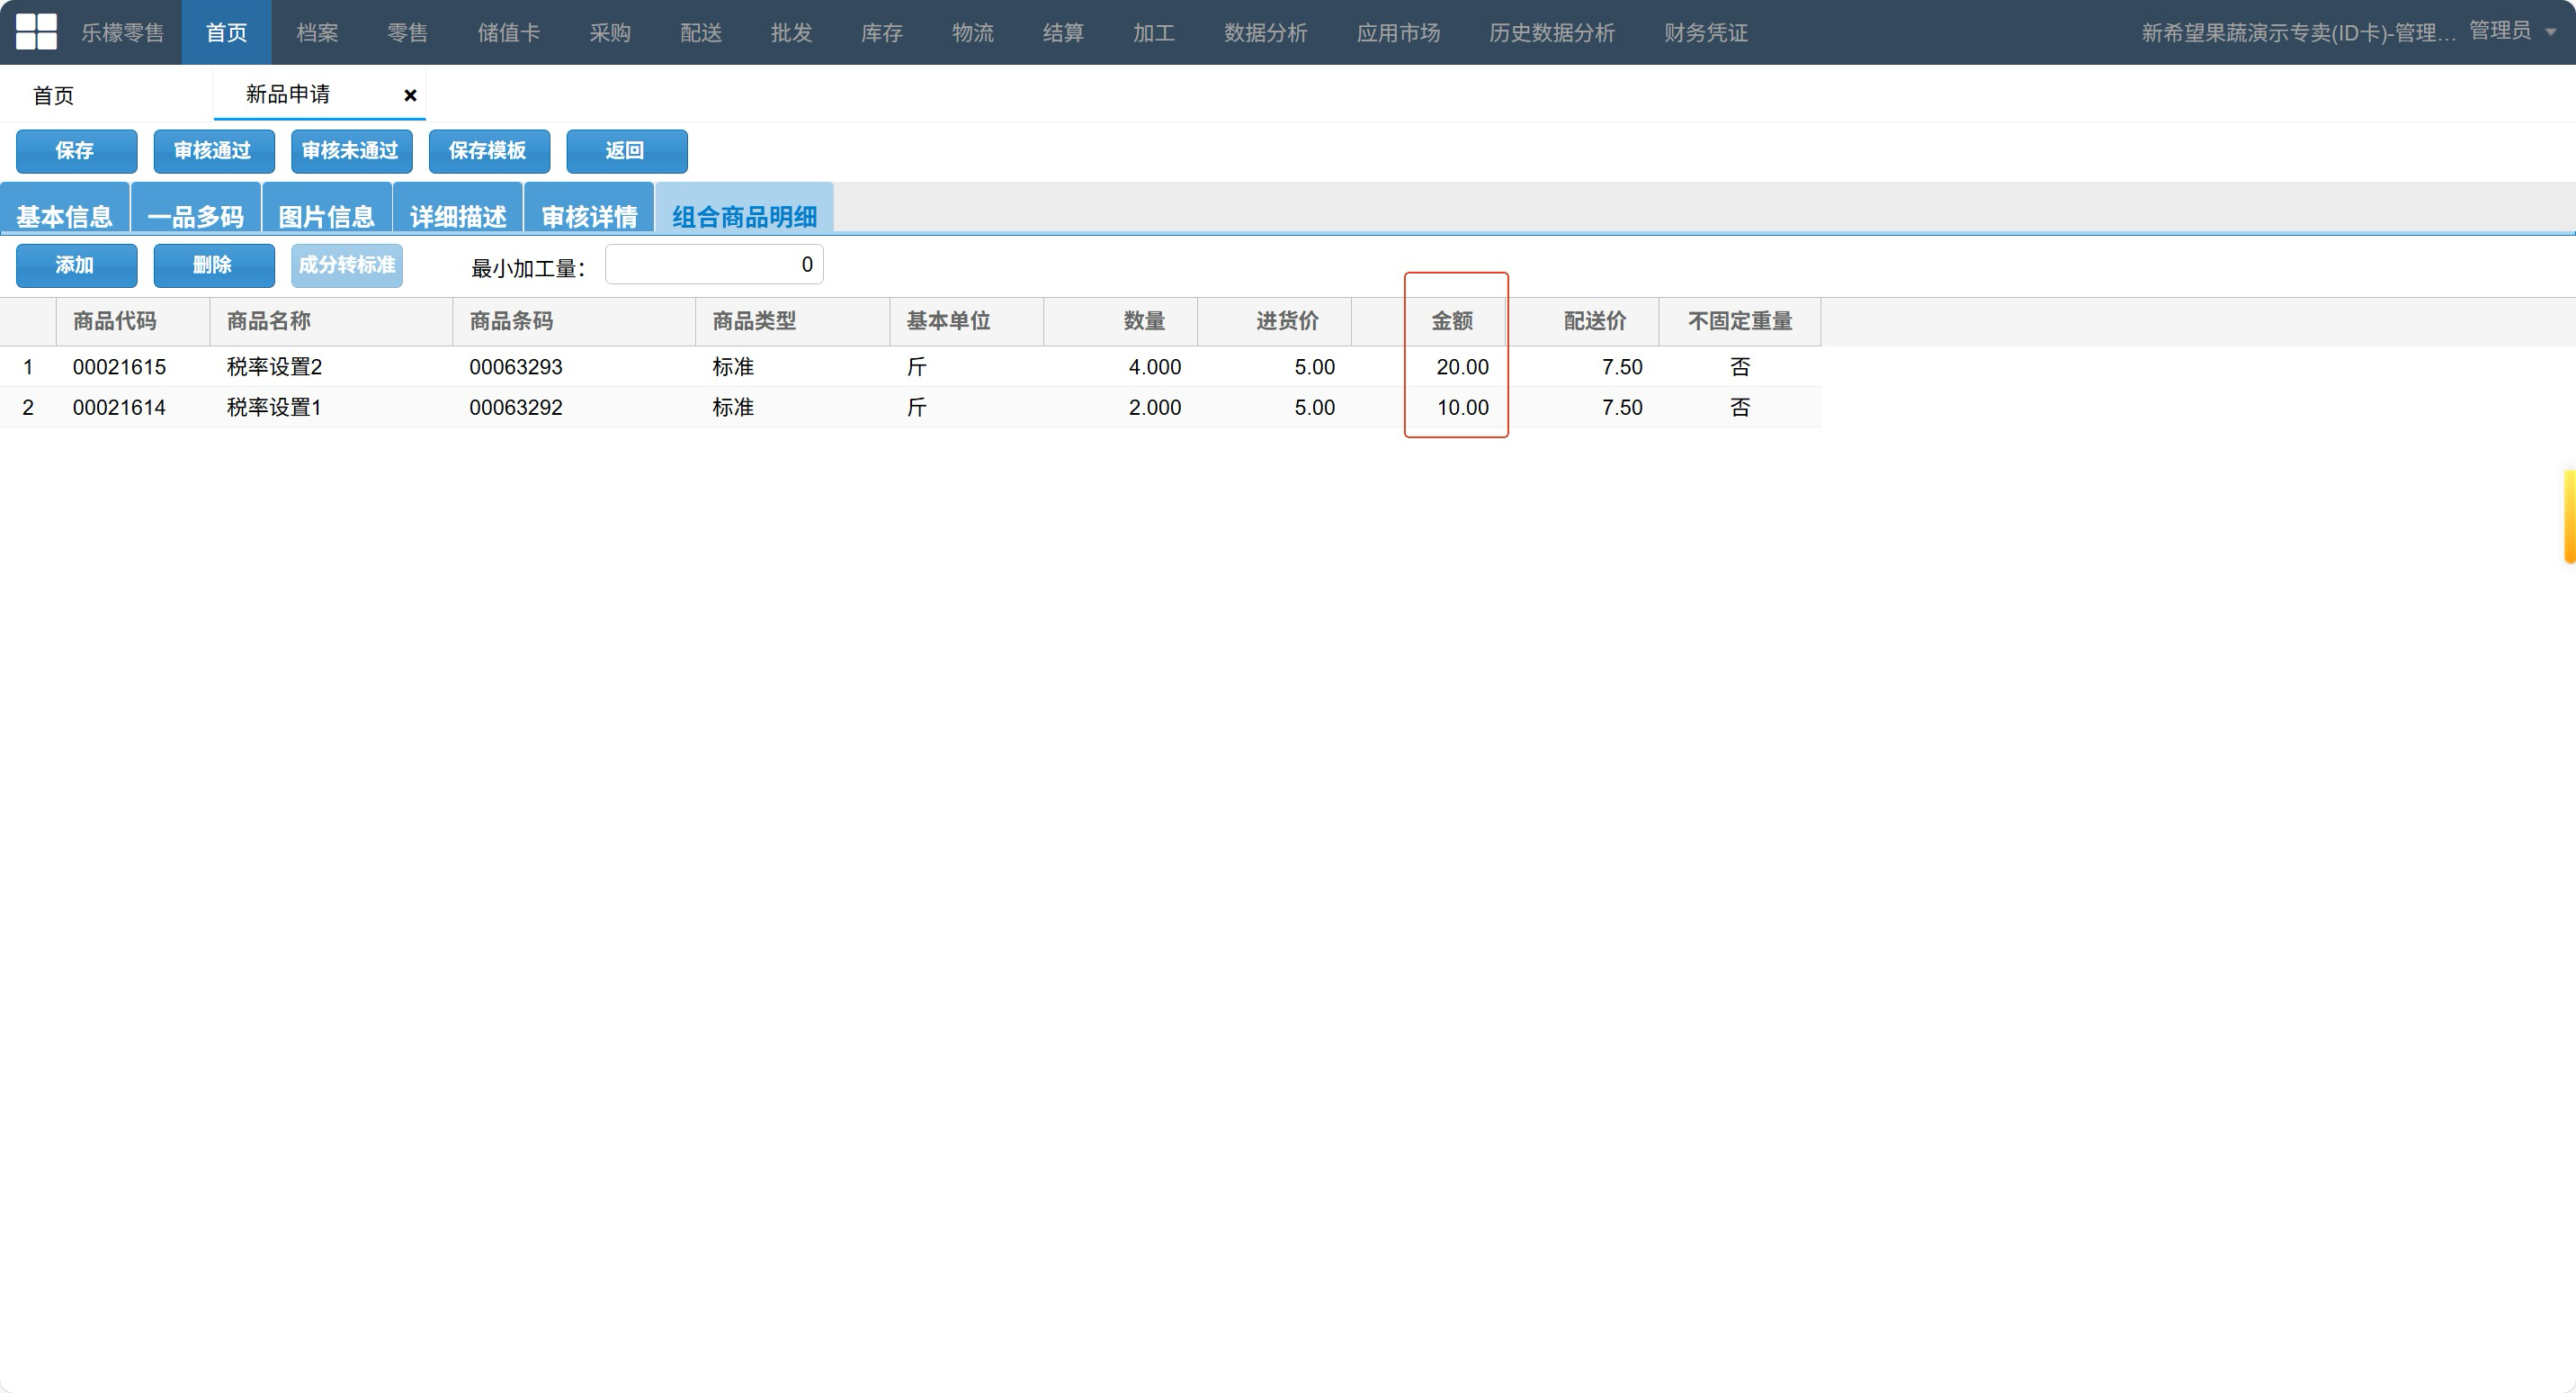2576x1393 pixels.
Task: Click amount cell 10.00
Action: tap(1429, 408)
